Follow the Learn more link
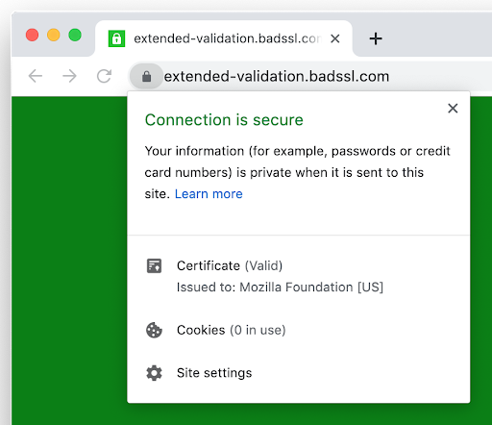The image size is (492, 425). coord(209,194)
